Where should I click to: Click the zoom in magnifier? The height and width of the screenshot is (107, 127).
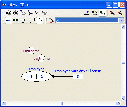(x=112, y=13)
